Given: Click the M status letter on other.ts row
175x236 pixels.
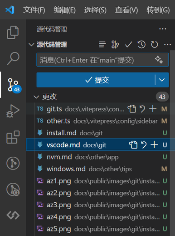Looking at the screenshot, I should 164,121.
